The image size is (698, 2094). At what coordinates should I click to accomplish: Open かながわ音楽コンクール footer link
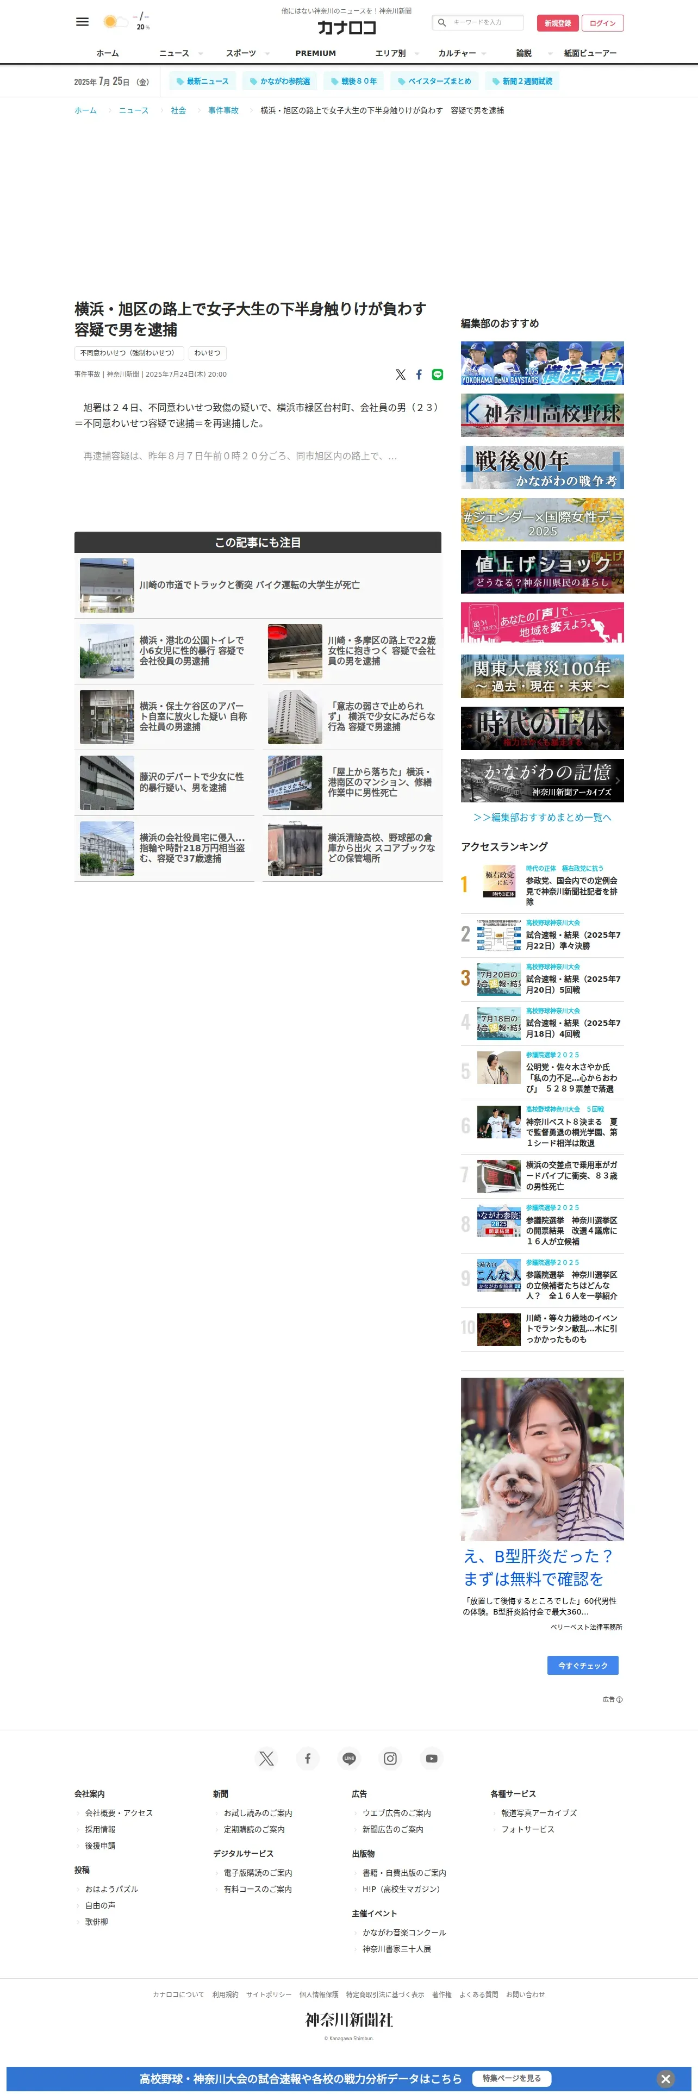pos(404,1932)
